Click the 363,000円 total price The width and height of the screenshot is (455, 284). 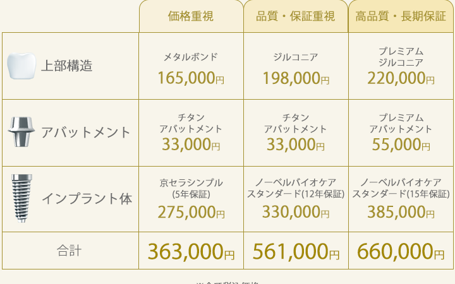click(191, 252)
